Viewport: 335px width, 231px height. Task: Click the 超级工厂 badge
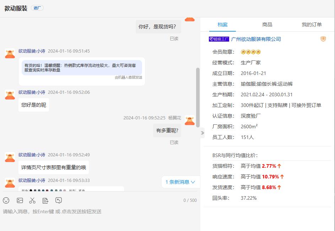(x=219, y=39)
